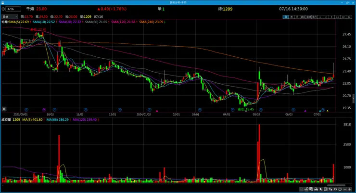Toggle the crosshair pointer tool icon
The width and height of the screenshot is (356, 193).
(x=331, y=189)
